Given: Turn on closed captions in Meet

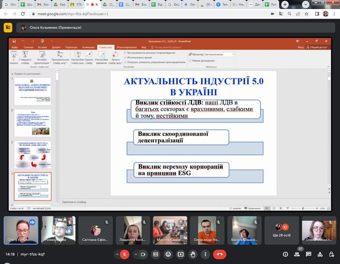Looking at the screenshot, I should tap(155, 254).
